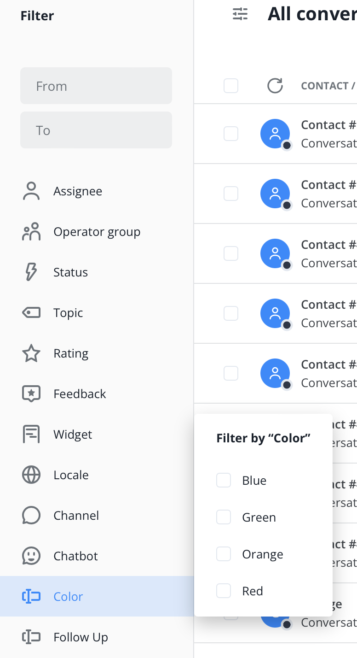Expand the Topic filter options
Viewport: 357px width, 658px height.
[68, 313]
